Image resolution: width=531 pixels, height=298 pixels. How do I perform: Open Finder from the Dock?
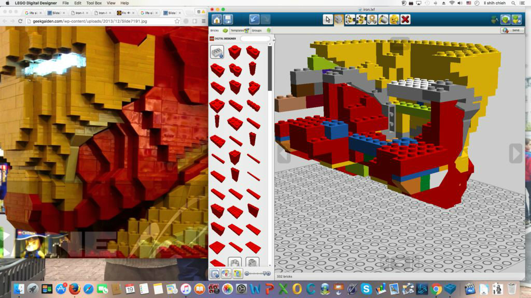coord(19,289)
